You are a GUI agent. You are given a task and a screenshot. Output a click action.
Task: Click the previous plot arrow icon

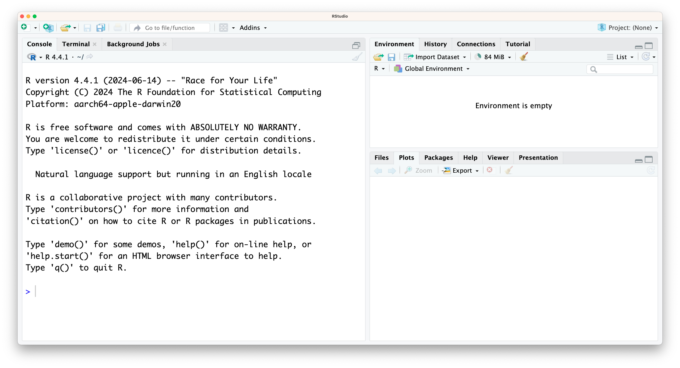tap(378, 171)
